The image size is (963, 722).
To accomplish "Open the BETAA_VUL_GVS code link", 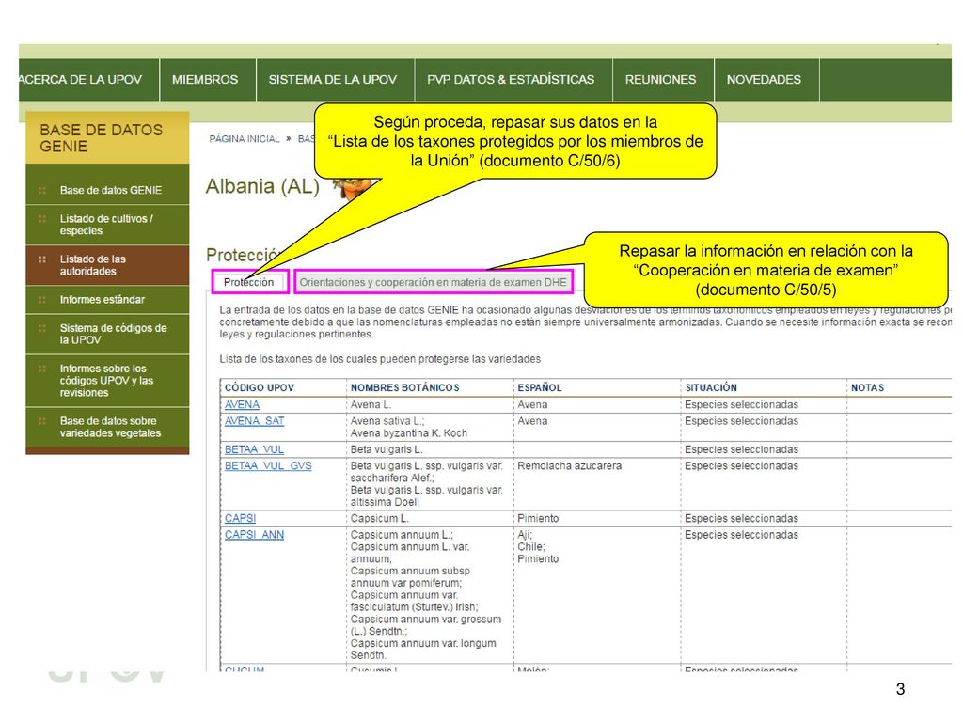I will (268, 466).
